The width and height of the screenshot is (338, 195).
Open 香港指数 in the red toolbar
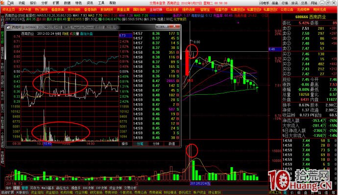(x=90, y=10)
